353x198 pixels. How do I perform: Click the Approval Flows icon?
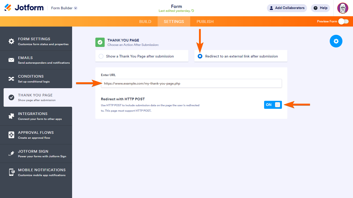(11, 135)
